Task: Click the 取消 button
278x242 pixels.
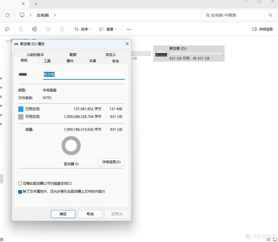Action: click(90, 214)
